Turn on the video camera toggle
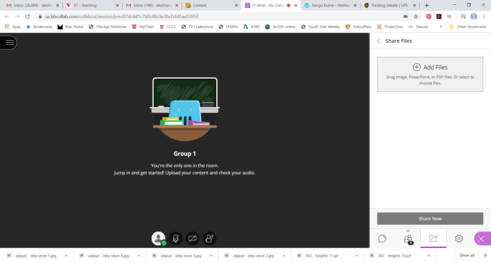Image resolution: width=491 pixels, height=263 pixels. pos(192,238)
